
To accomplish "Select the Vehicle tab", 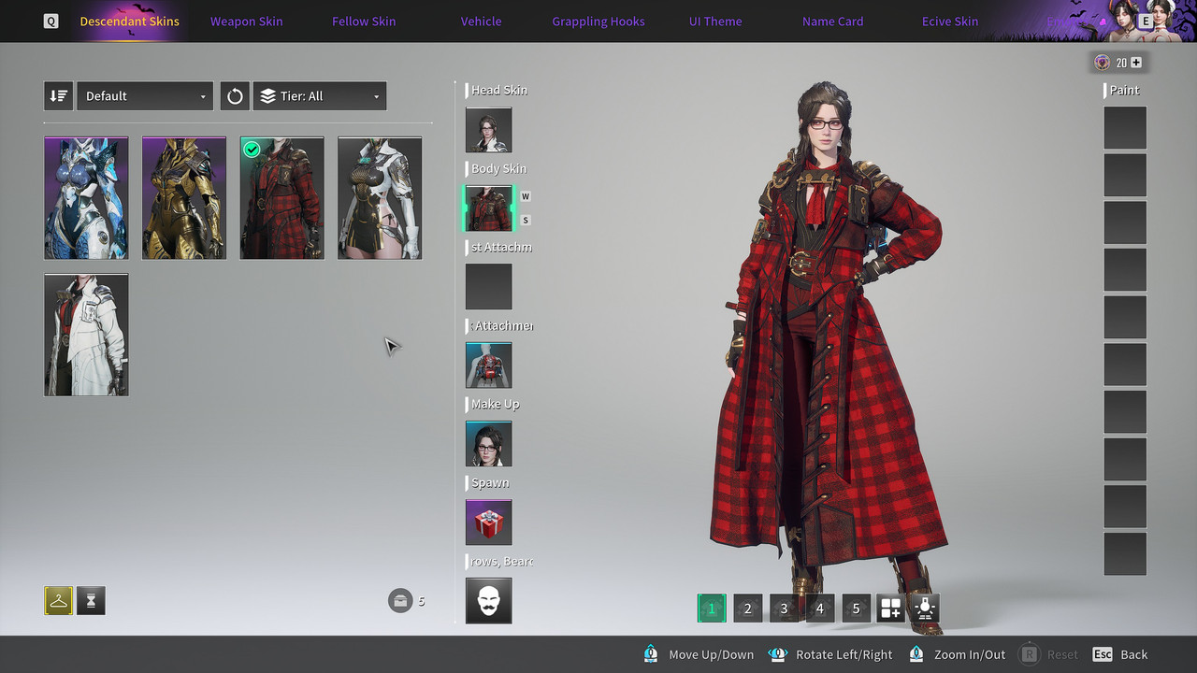I will [x=482, y=21].
